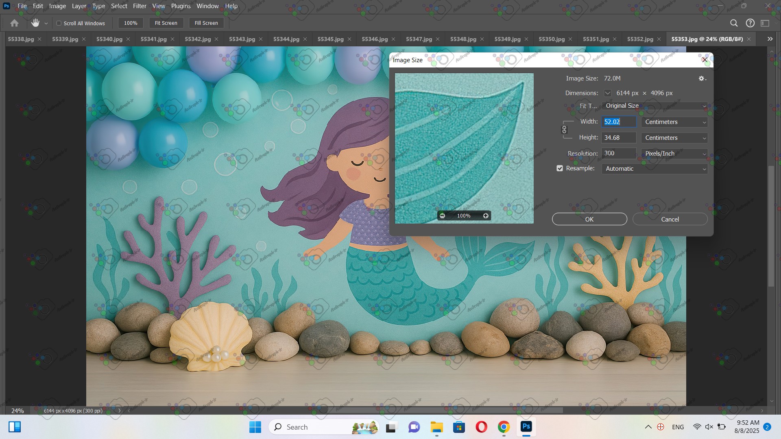Close the 55341.jpg tab
Viewport: 781px width, 439px height.
pyautogui.click(x=172, y=39)
